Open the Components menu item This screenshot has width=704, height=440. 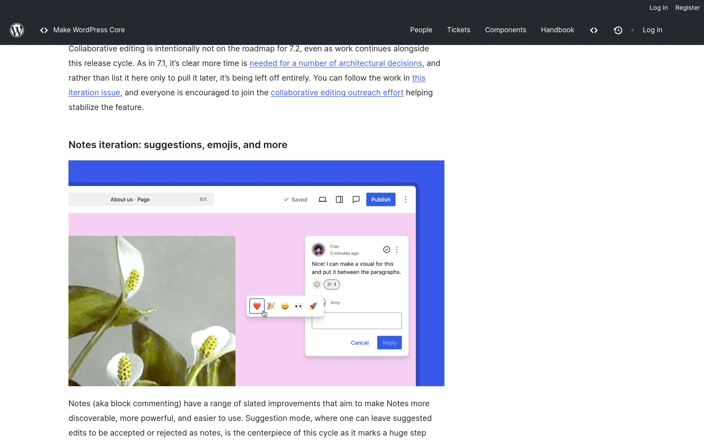point(505,30)
